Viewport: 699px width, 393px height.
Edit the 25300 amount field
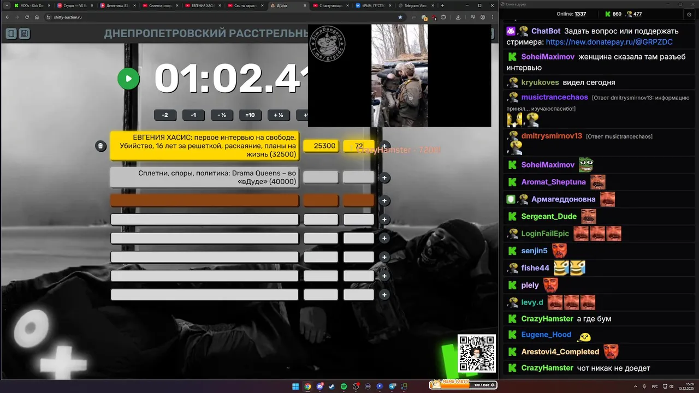pos(321,146)
